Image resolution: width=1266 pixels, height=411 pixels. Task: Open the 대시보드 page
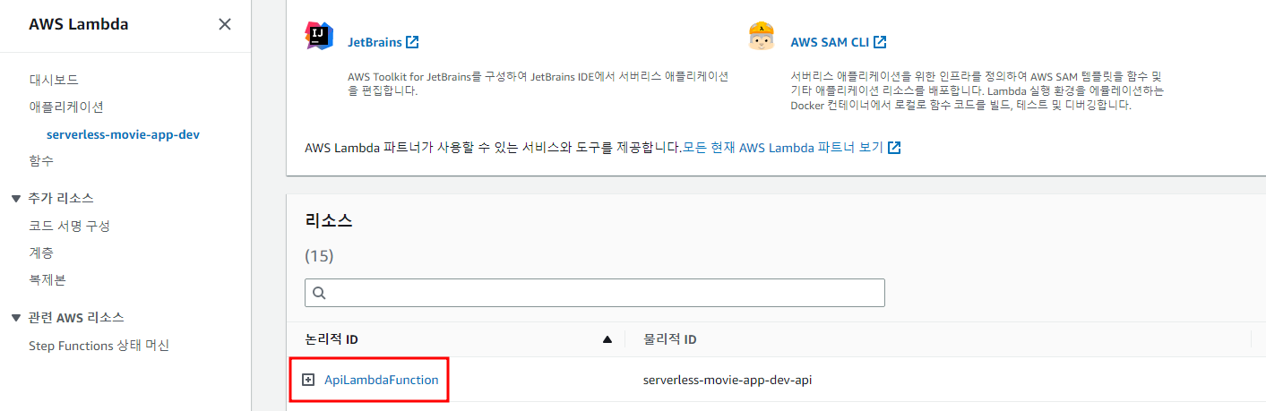(54, 80)
